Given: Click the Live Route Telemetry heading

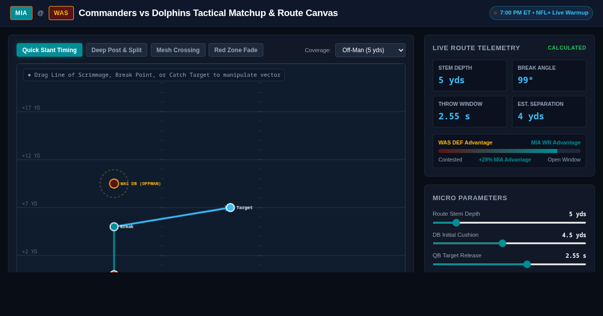Looking at the screenshot, I should tap(476, 48).
